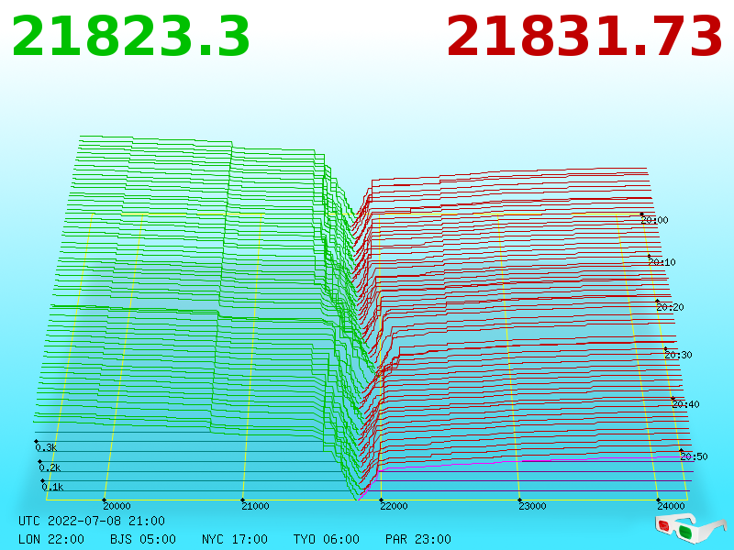Click the 24000 price axis label

(x=671, y=506)
